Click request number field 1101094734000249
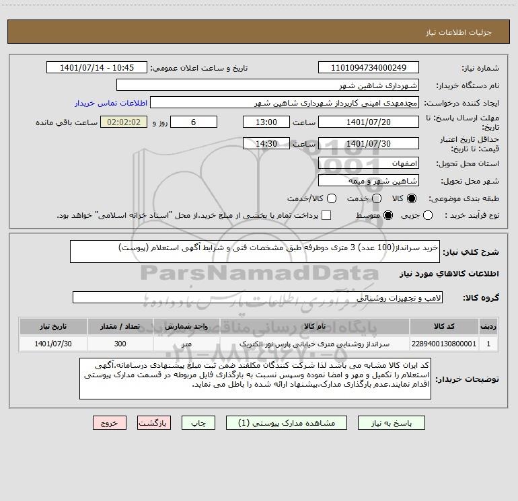518x501 pixels. 369,68
